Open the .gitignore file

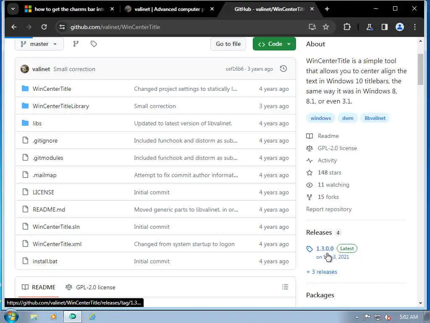click(45, 140)
